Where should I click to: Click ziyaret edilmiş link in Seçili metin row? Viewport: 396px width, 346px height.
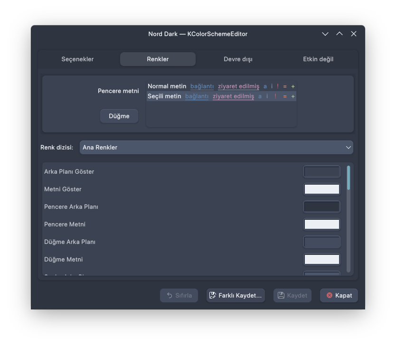click(233, 96)
